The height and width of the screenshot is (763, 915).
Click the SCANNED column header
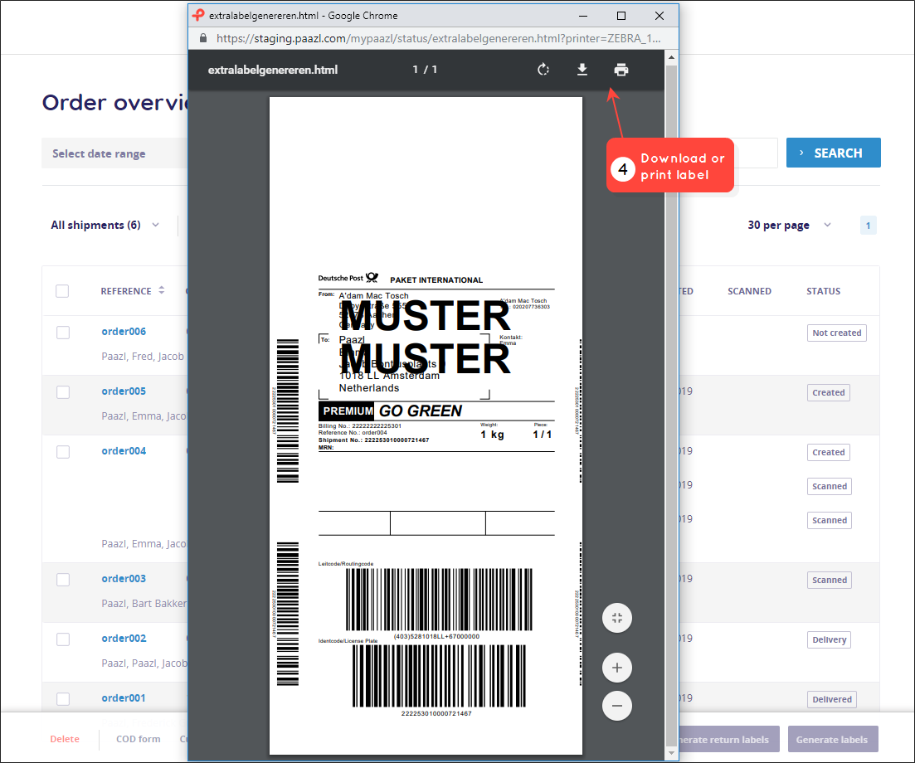pyautogui.click(x=749, y=291)
